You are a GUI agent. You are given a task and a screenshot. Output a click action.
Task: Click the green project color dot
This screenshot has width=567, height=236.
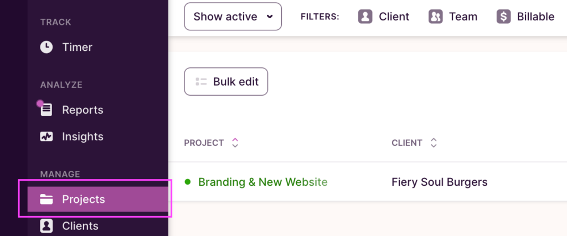click(x=188, y=182)
